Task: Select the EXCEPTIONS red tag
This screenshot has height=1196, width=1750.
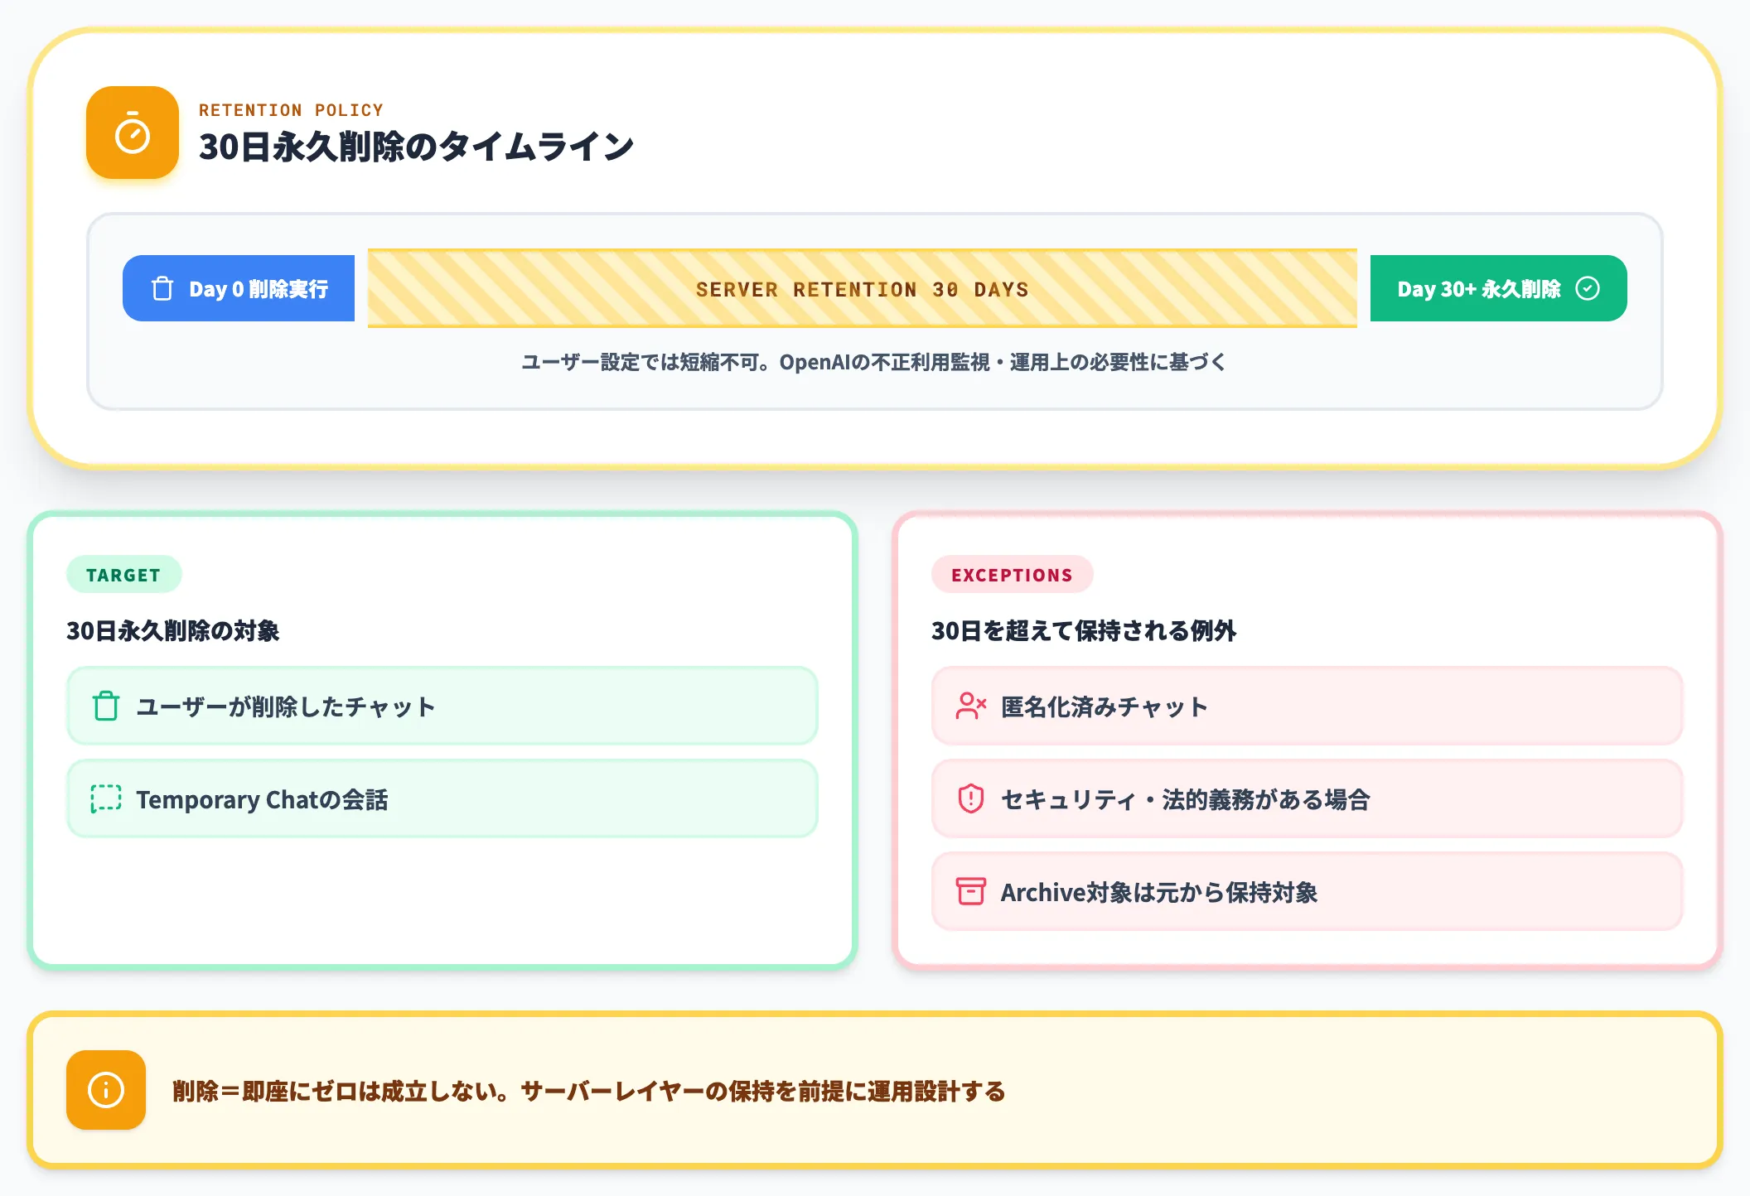Action: pos(1012,574)
